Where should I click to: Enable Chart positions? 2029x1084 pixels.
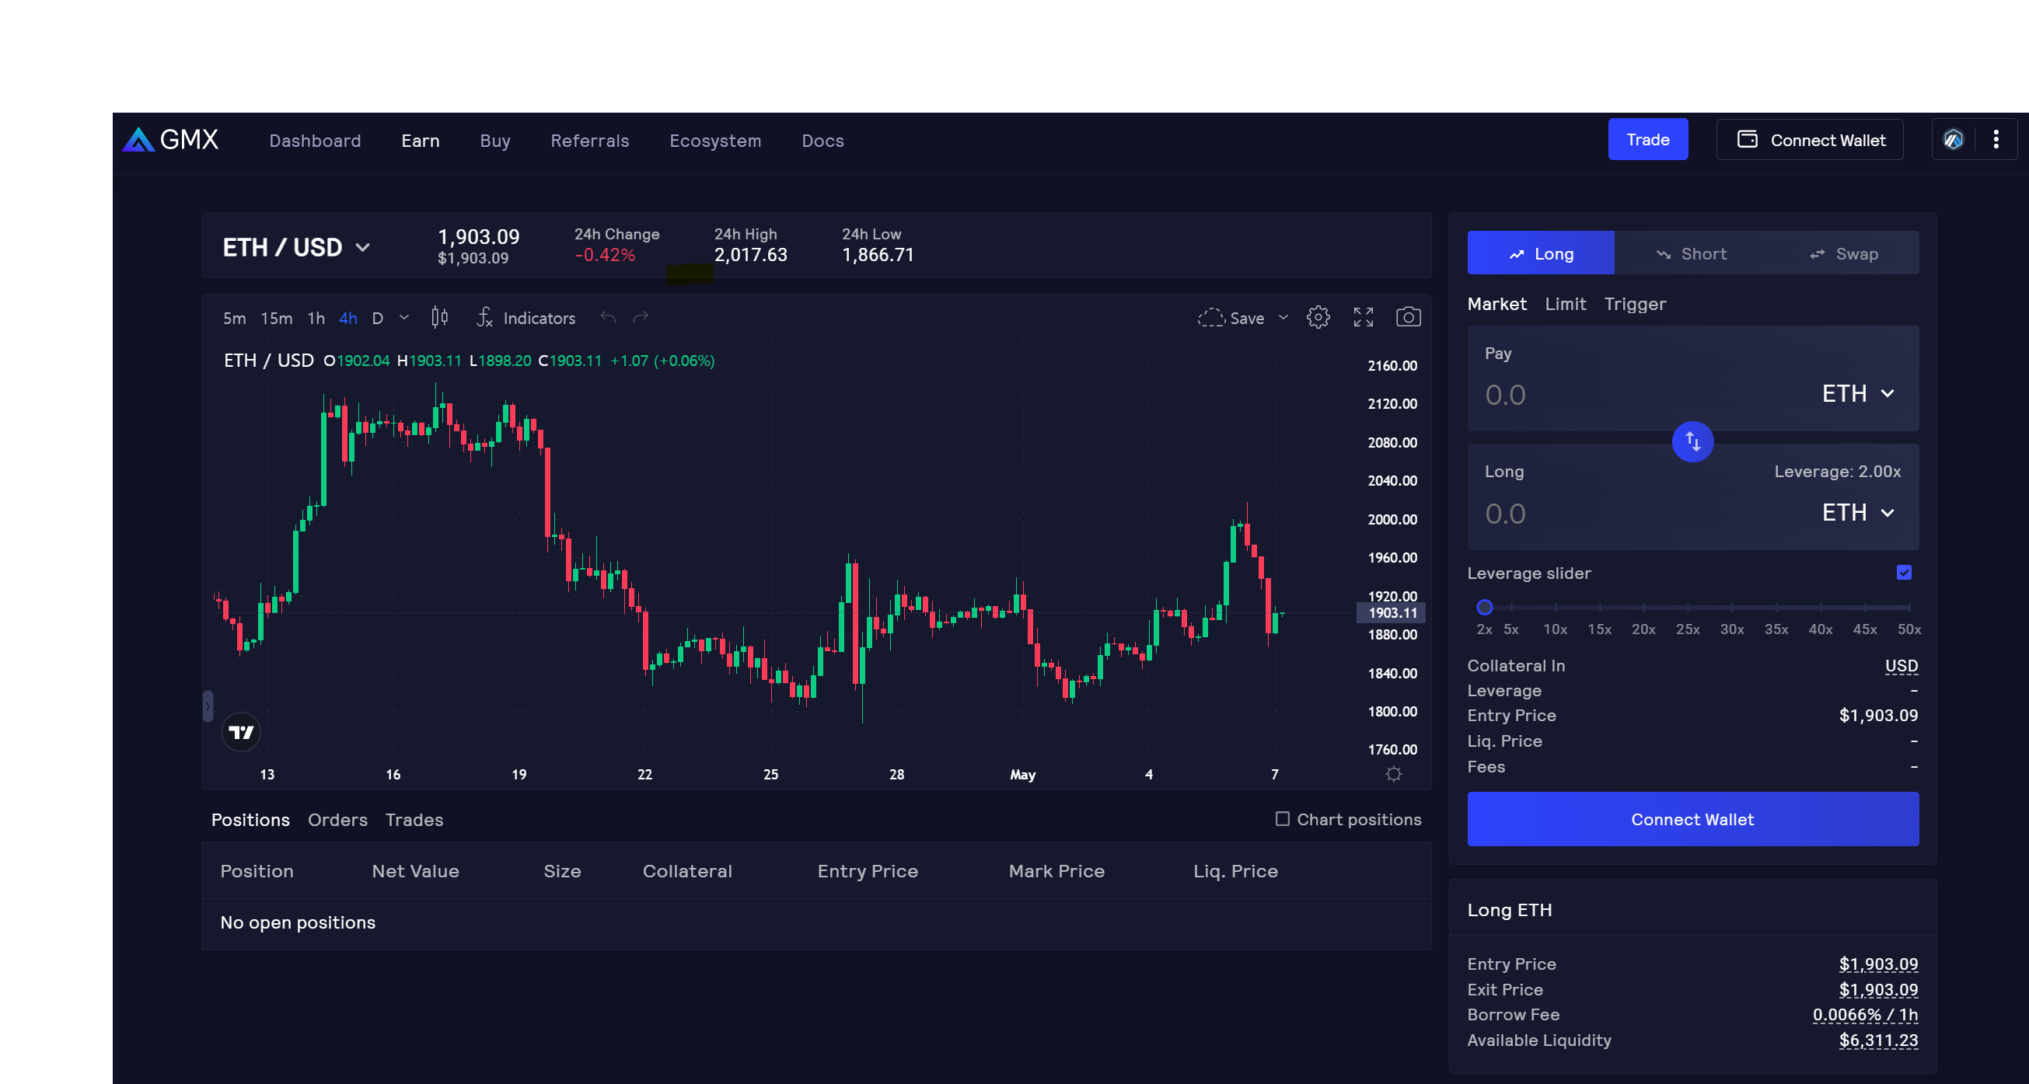[1282, 819]
